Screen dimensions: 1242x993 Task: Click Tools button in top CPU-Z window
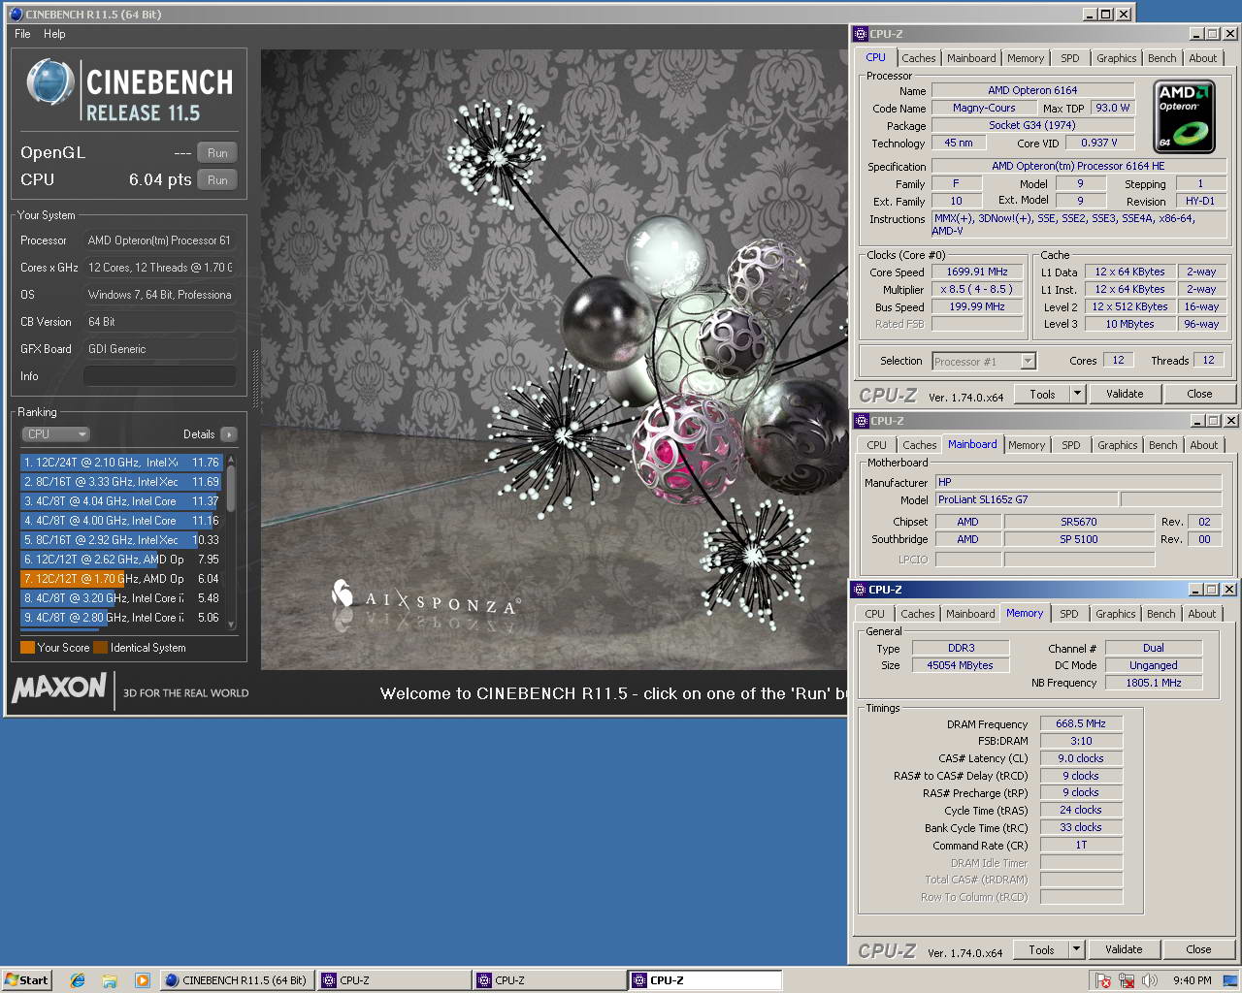click(x=1042, y=394)
